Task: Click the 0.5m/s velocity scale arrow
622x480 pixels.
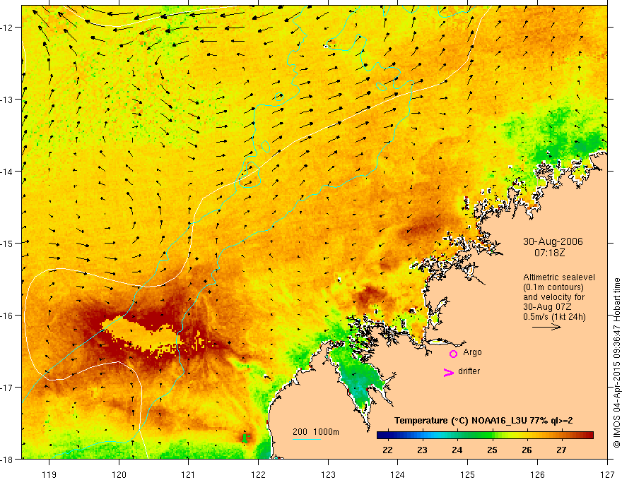Action: [x=546, y=327]
